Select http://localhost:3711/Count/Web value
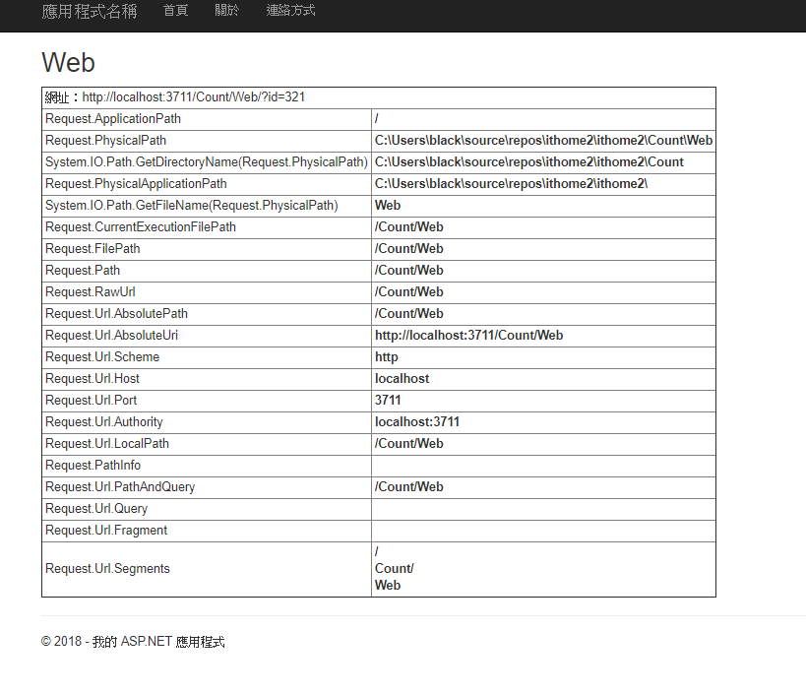The height and width of the screenshot is (694, 806). pyautogui.click(x=468, y=335)
